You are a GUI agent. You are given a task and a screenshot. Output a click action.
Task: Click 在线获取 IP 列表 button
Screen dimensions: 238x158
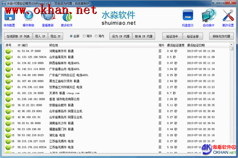click(x=18, y=36)
